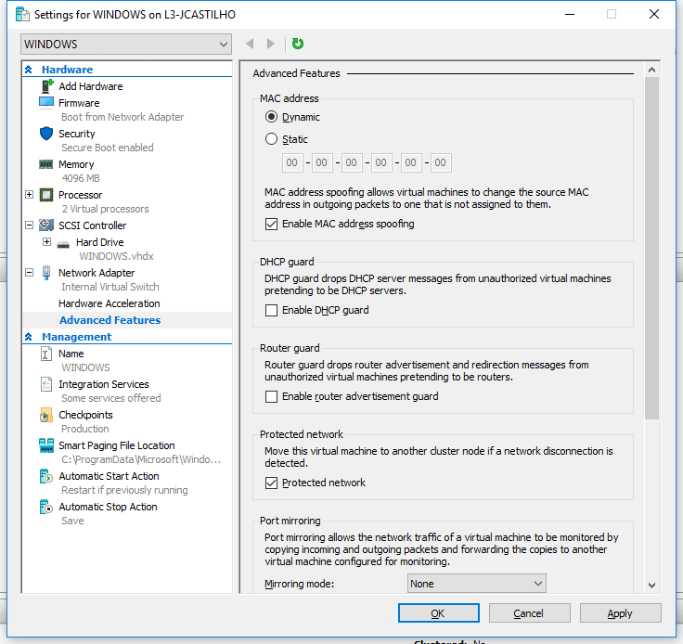Click the forward navigation arrow
The height and width of the screenshot is (644, 683).
tap(270, 44)
